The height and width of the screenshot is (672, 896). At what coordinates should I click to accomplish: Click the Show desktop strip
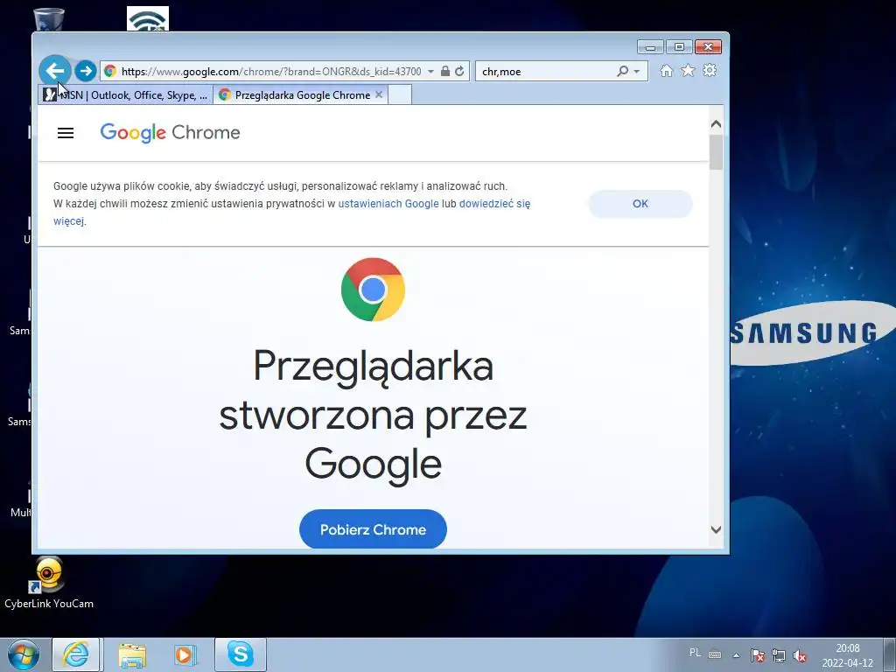890,654
